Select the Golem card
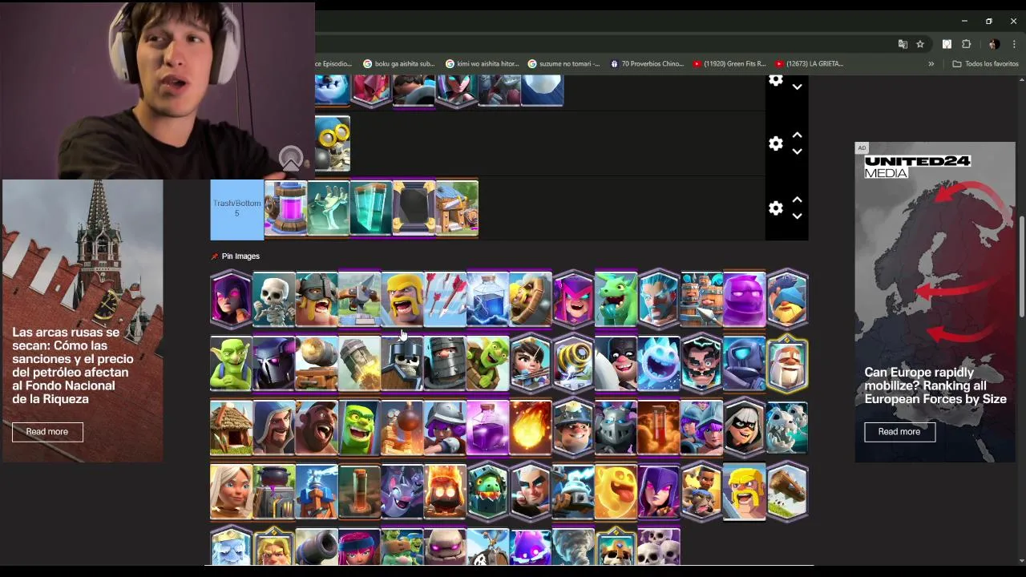Image resolution: width=1026 pixels, height=577 pixels. point(445,547)
